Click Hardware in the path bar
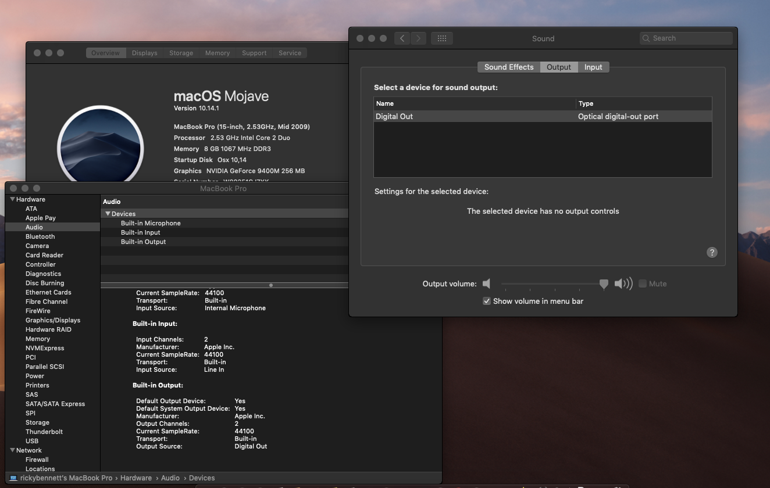This screenshot has width=770, height=488. [136, 478]
